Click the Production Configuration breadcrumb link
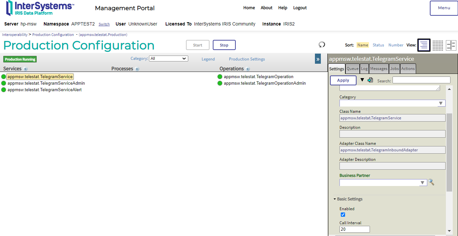The height and width of the screenshot is (236, 458). pos(53,35)
